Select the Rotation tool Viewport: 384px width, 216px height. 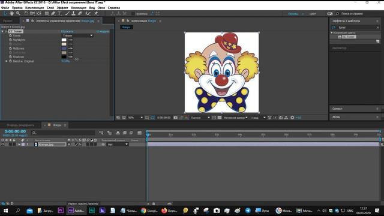[26, 13]
